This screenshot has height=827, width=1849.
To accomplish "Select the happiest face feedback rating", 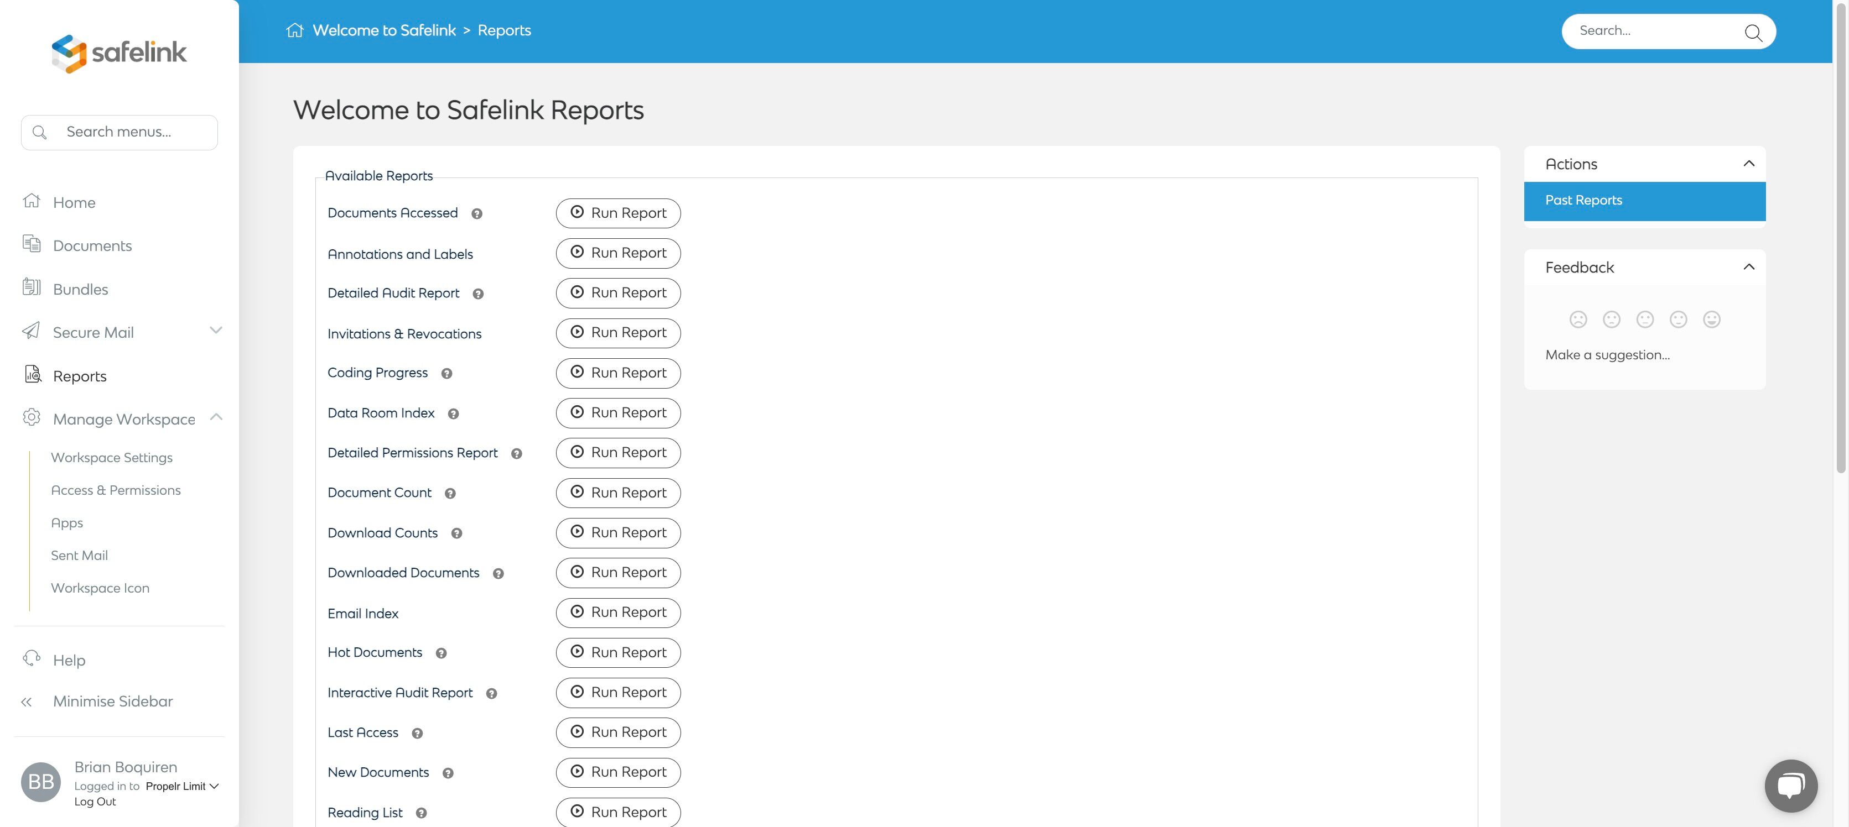I will (x=1711, y=319).
